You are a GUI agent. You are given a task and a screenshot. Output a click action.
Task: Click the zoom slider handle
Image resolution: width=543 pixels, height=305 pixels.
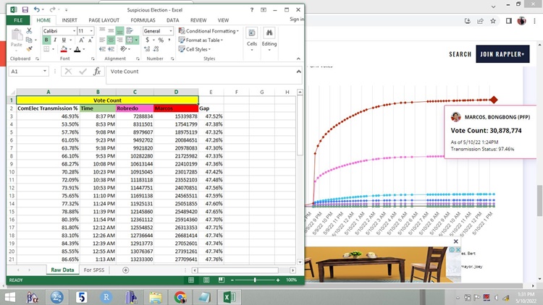255,280
